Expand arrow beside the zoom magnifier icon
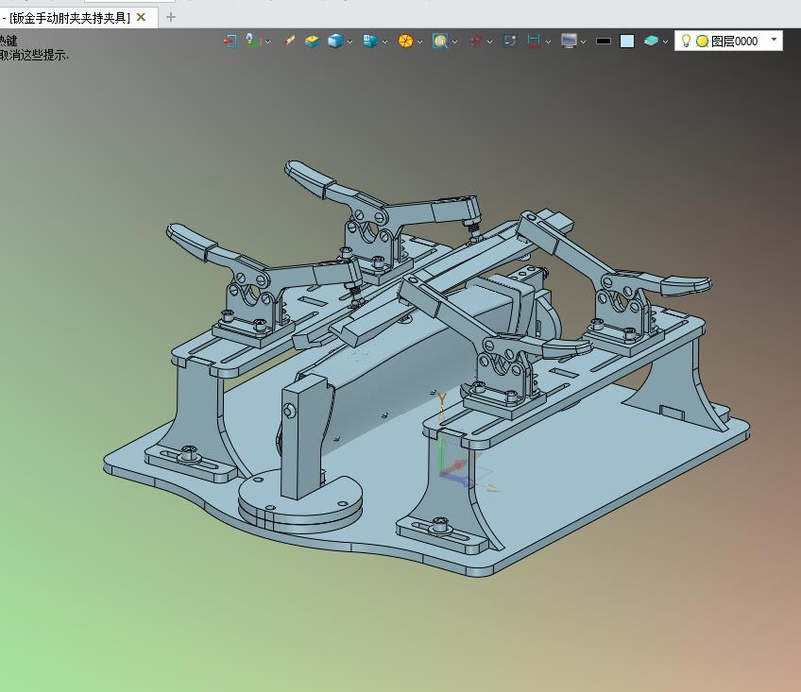This screenshot has height=692, width=801. point(454,42)
